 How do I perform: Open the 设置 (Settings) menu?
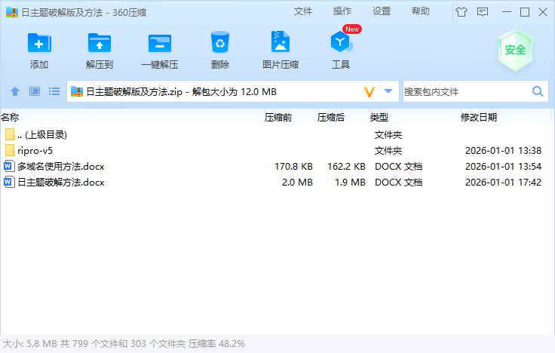point(382,11)
